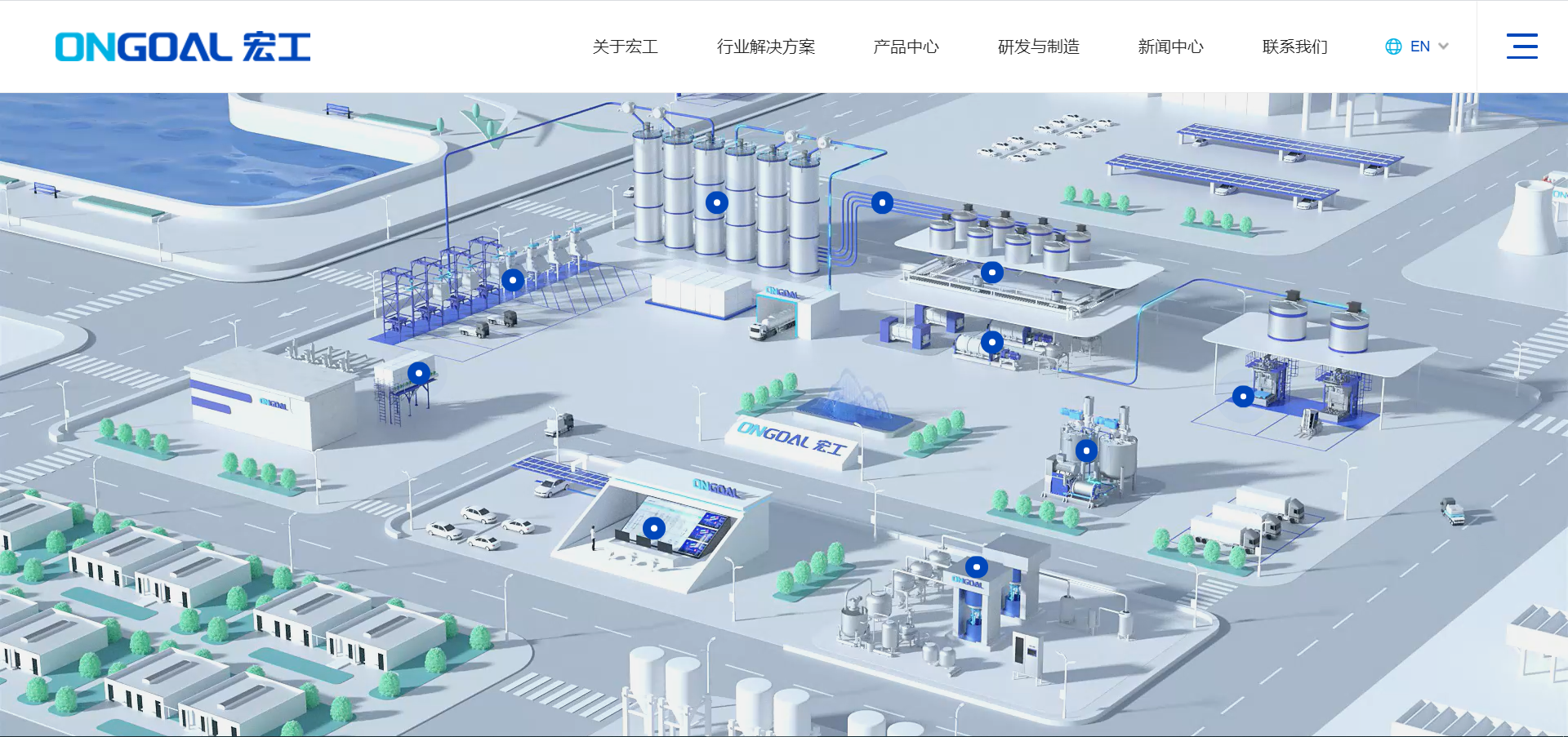Select hotspot on blue scaffold feeding station
The width and height of the screenshot is (1568, 737).
click(512, 281)
